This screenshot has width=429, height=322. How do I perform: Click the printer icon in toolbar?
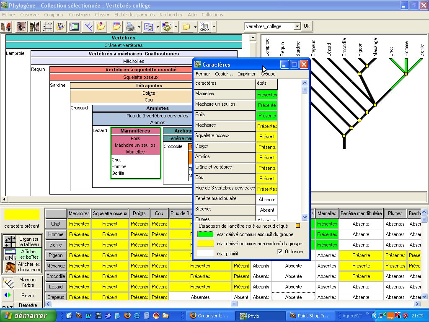[130, 27]
